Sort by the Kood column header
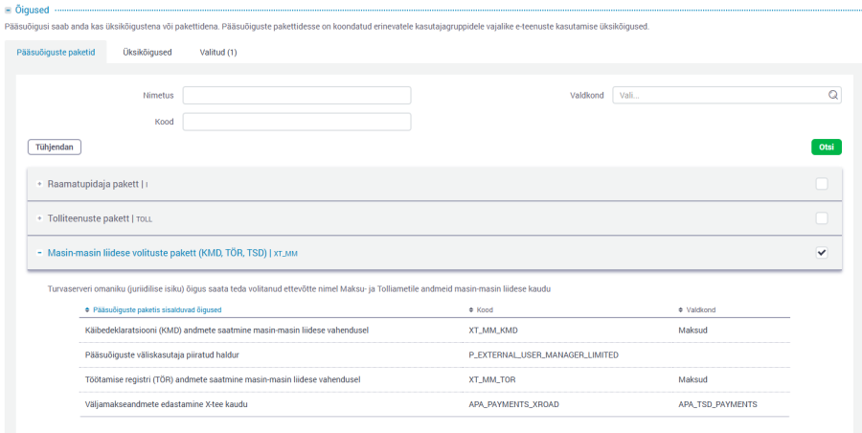Image resolution: width=862 pixels, height=433 pixels. coord(481,309)
